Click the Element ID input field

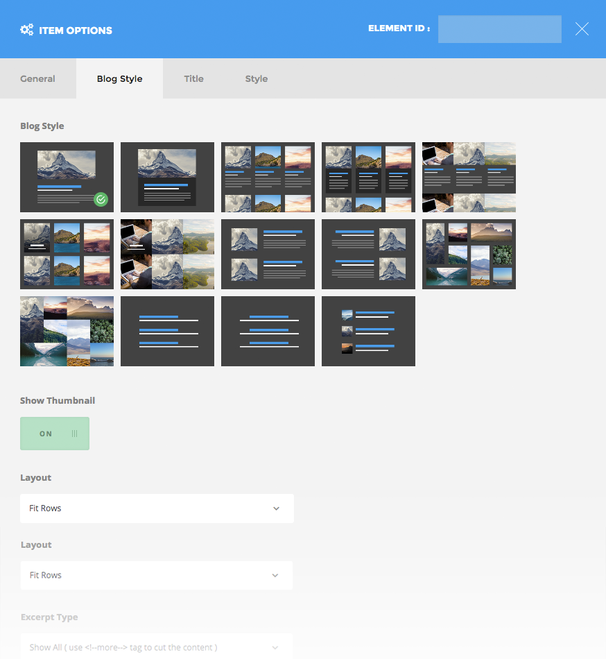pos(499,29)
